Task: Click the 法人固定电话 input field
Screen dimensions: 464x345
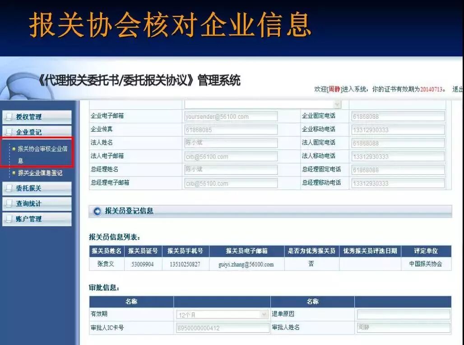Action: tap(398, 143)
